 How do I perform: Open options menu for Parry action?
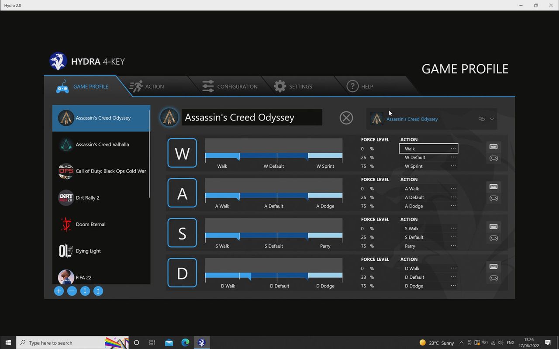[x=453, y=246]
